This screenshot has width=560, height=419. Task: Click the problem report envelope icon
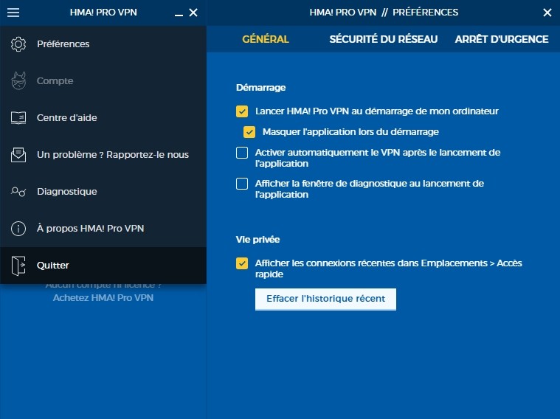(x=18, y=155)
